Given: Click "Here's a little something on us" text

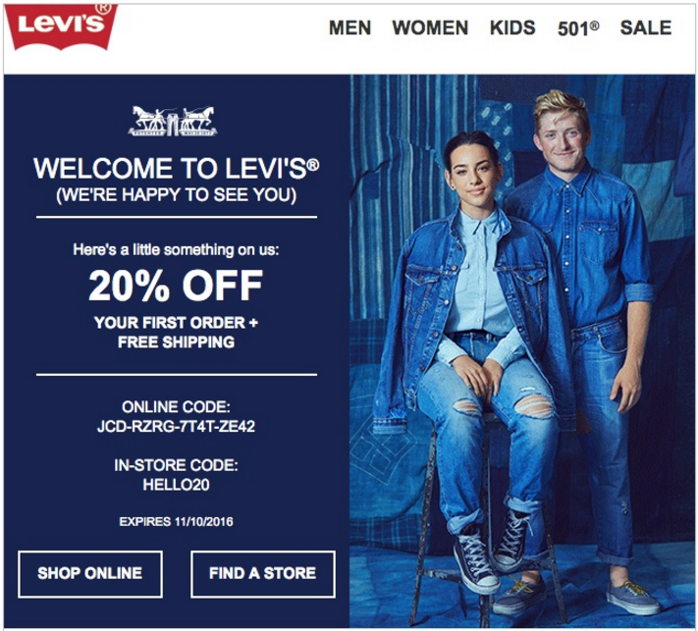Looking at the screenshot, I should pyautogui.click(x=177, y=250).
